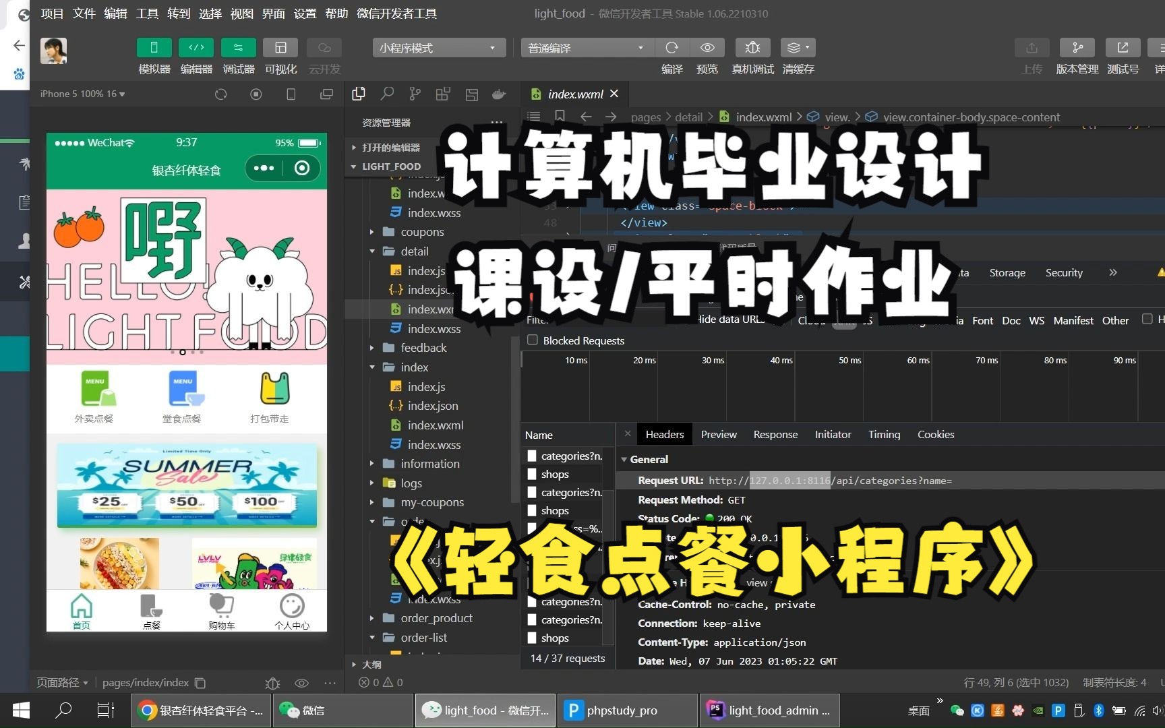
Task: Open phpstudy_pro from the taskbar
Action: tap(628, 710)
